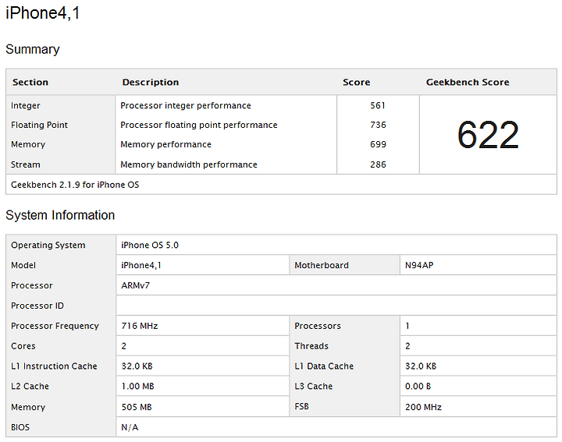Select the Memory label in Summary table
The height and width of the screenshot is (442, 562).
(28, 144)
